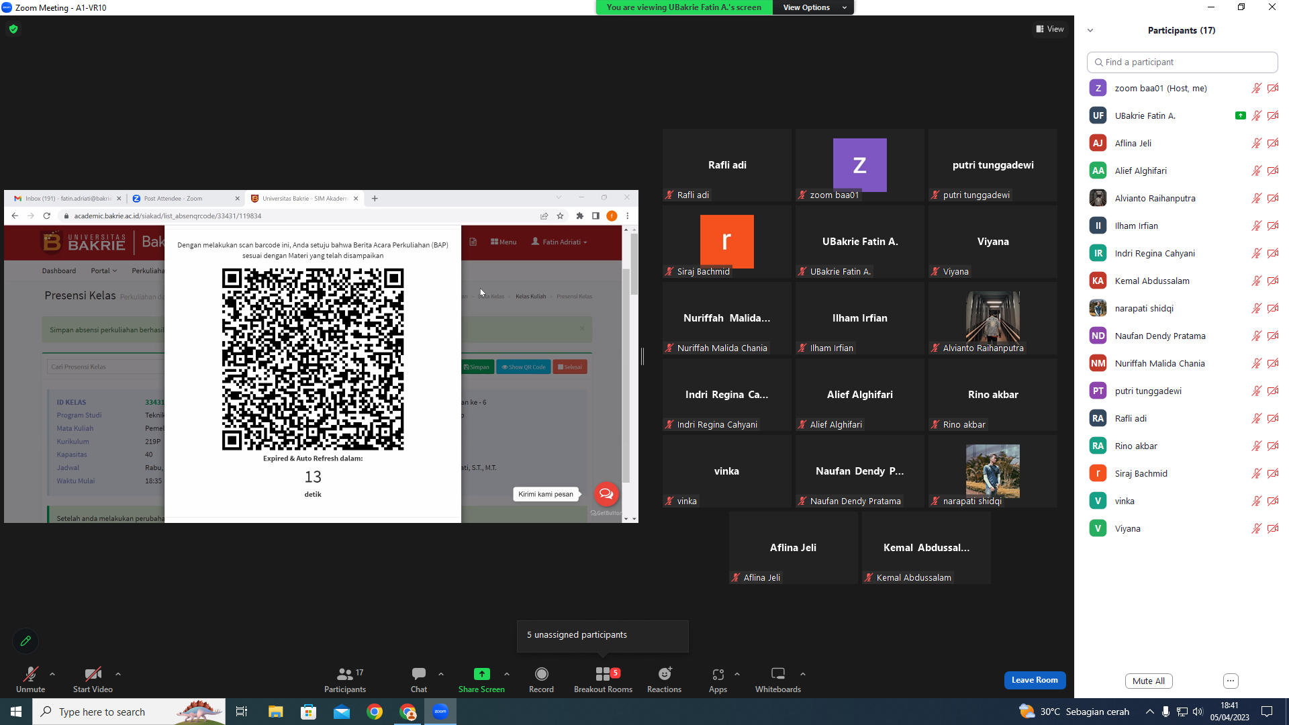Click the Unmute microphone icon
1289x725 pixels.
tap(30, 674)
